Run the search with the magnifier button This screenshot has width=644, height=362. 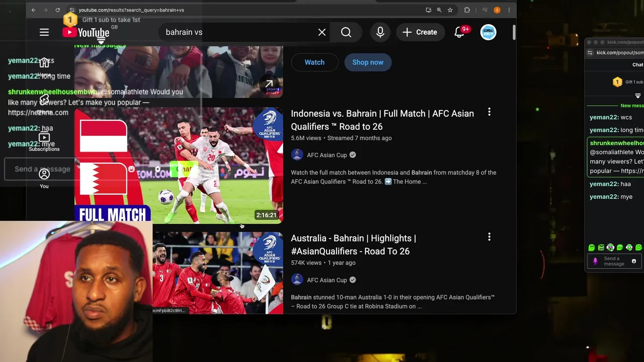coord(346,32)
